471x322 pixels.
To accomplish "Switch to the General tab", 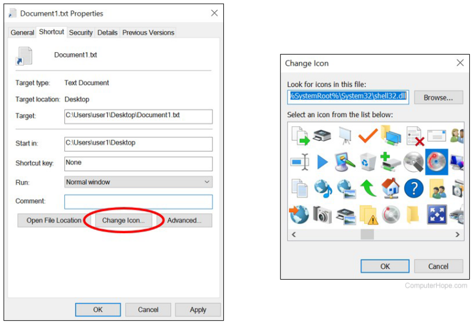I will coord(22,33).
